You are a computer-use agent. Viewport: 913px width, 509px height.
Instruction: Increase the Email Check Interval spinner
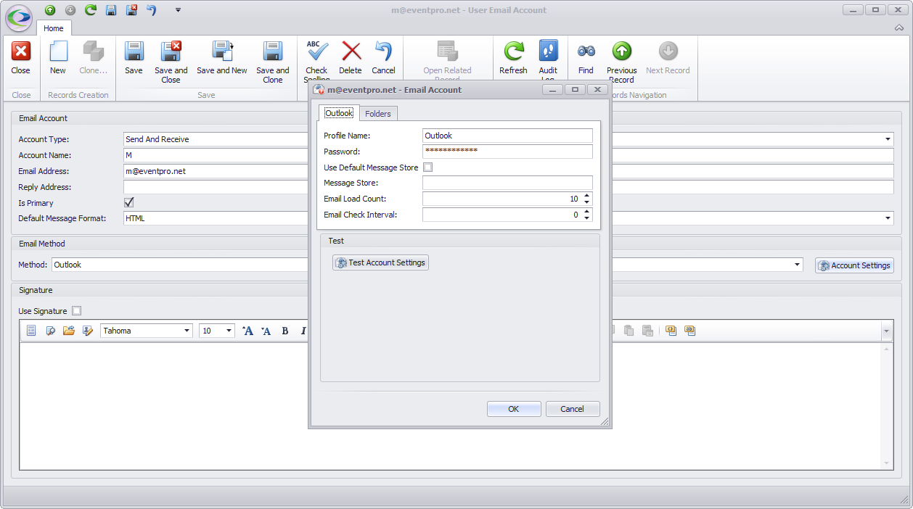click(x=587, y=212)
